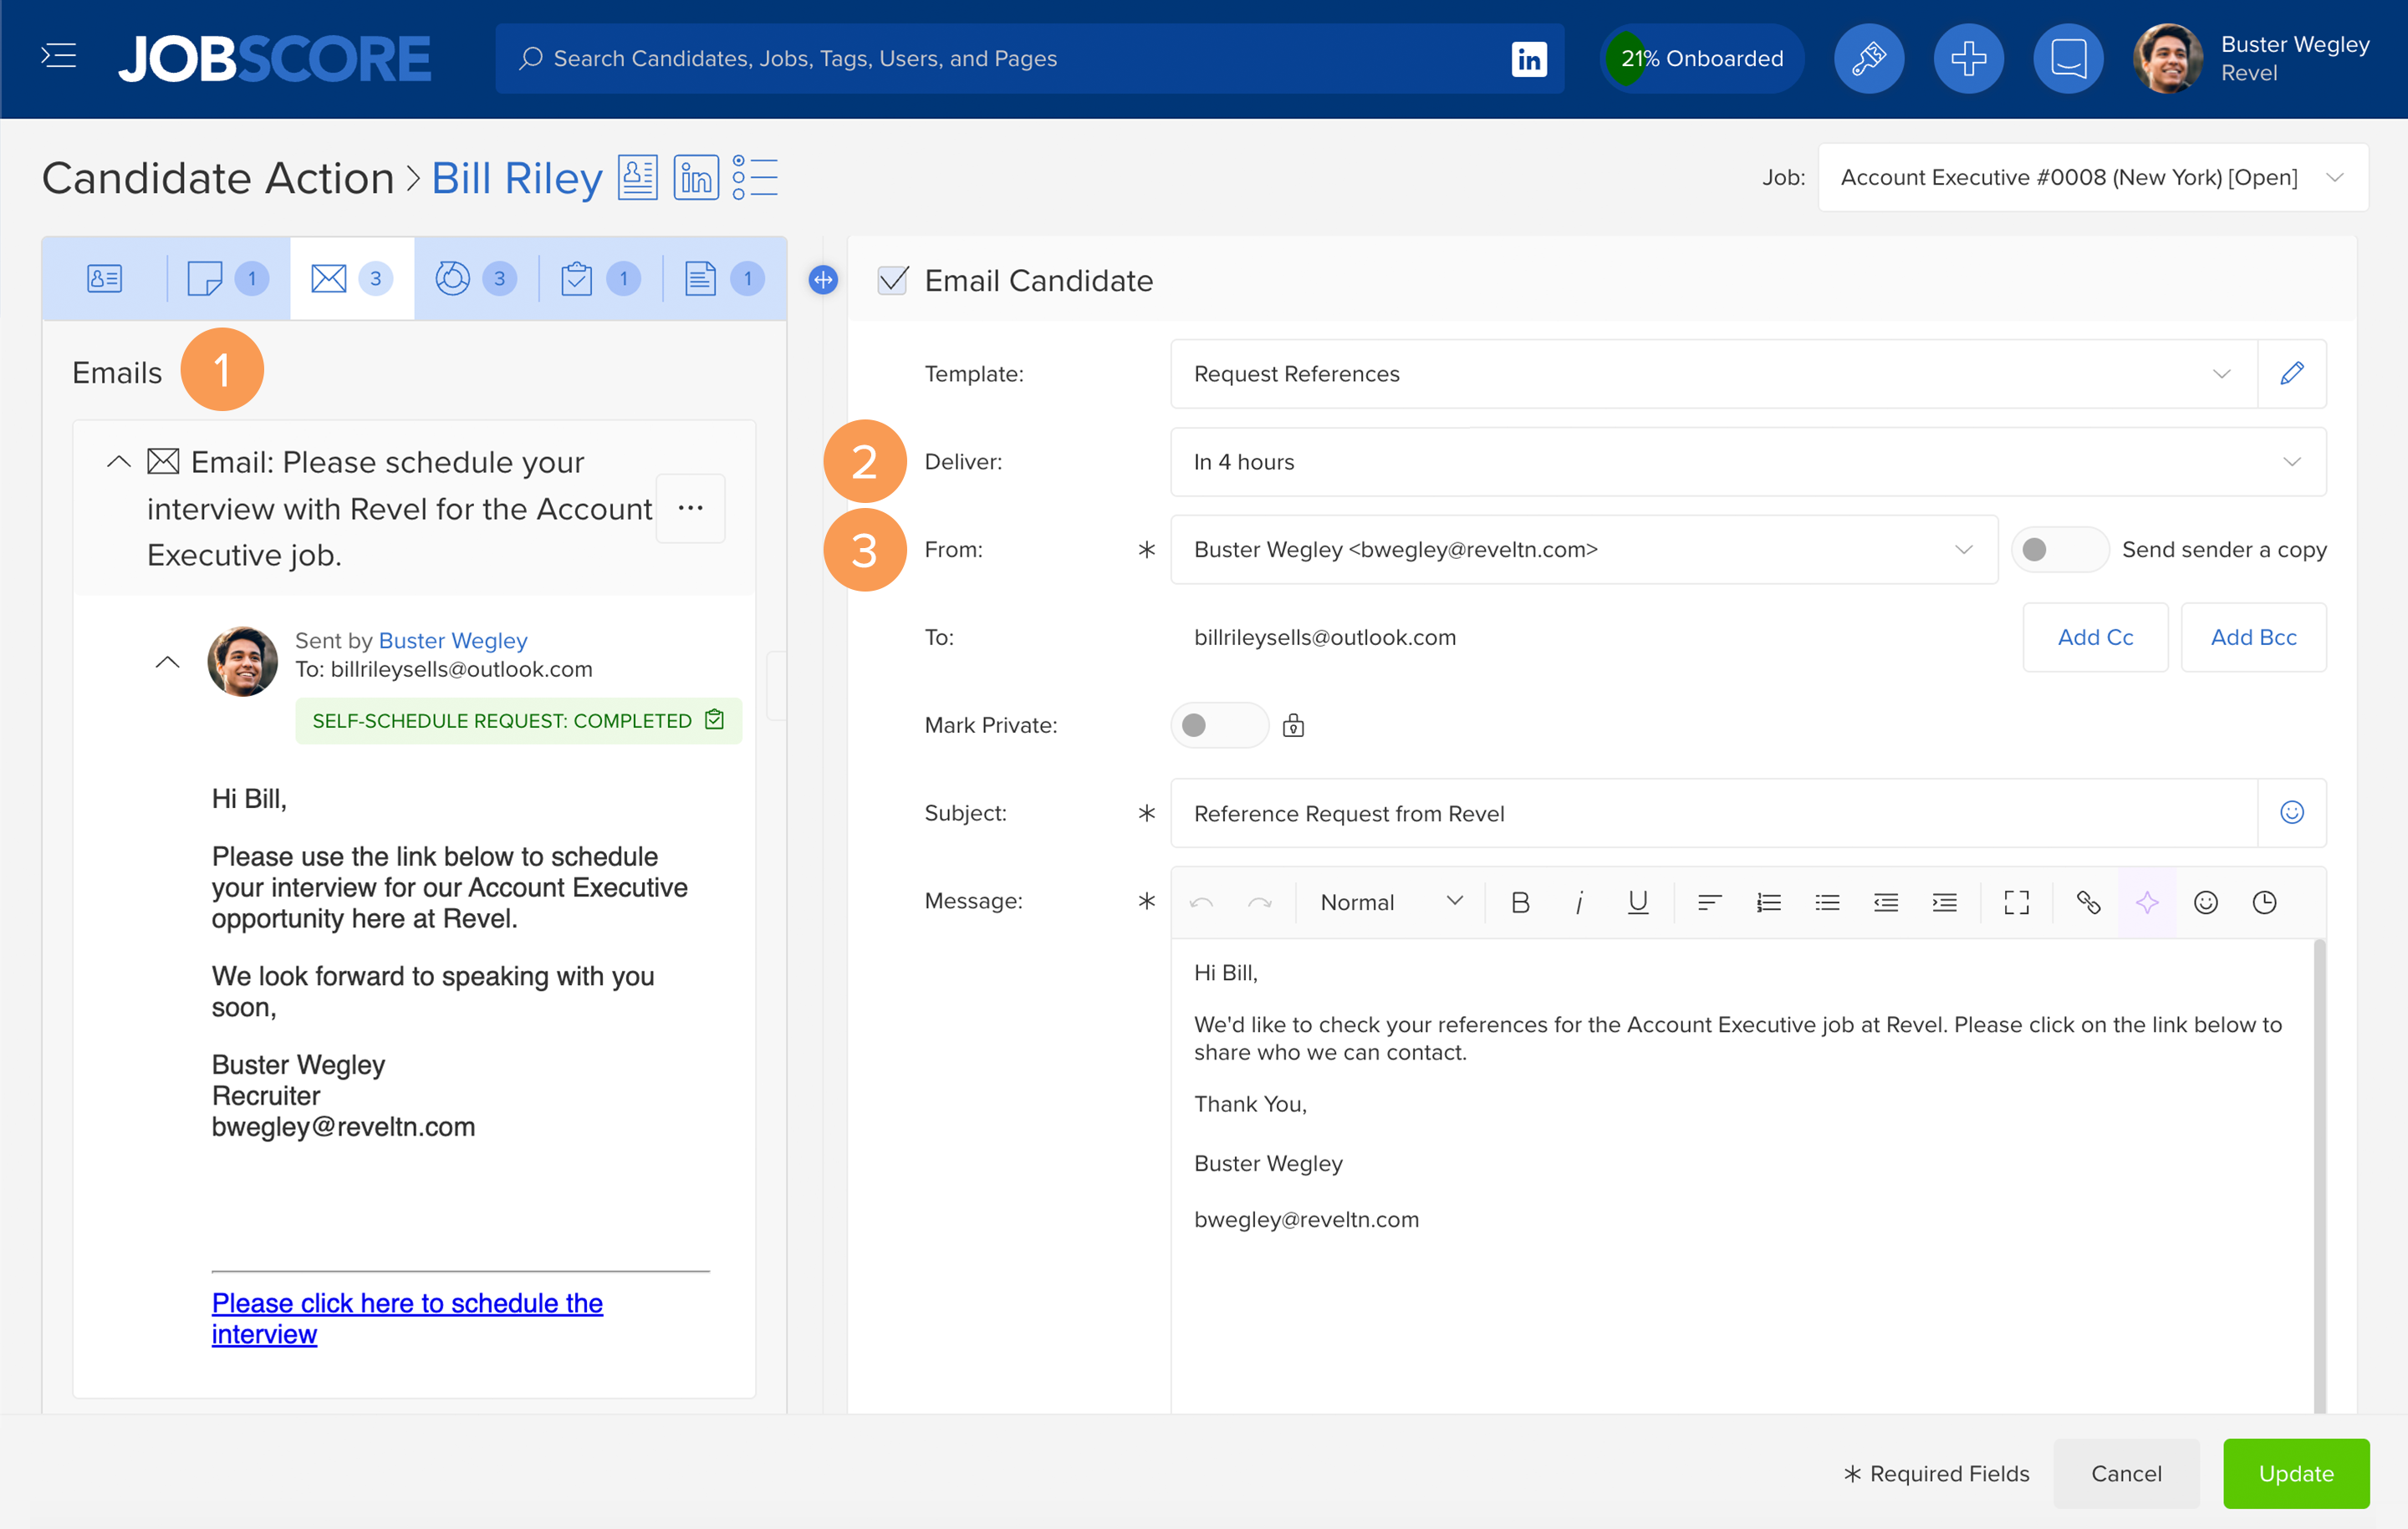The height and width of the screenshot is (1529, 2408).
Task: Click the message editor scrollbar
Action: coord(2319,1176)
